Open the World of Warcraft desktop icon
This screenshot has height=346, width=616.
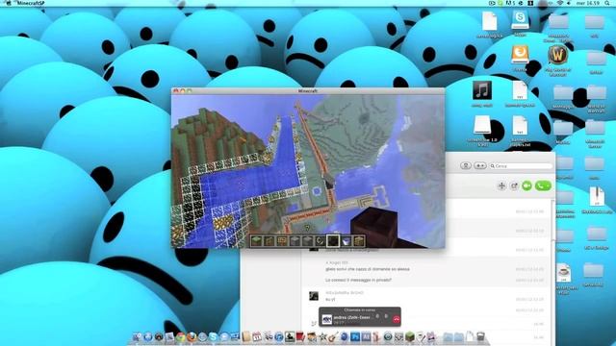point(557,55)
